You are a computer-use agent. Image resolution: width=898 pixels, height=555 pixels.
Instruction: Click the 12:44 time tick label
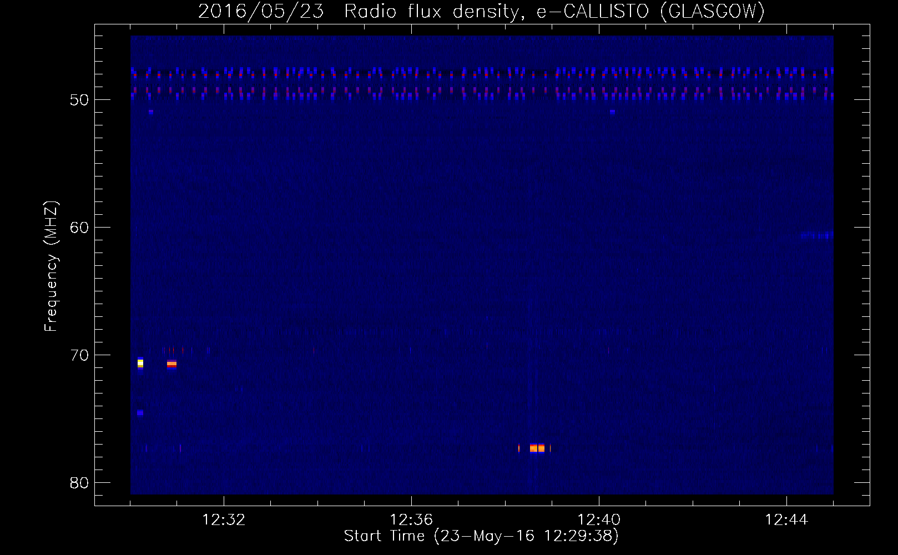click(786, 520)
